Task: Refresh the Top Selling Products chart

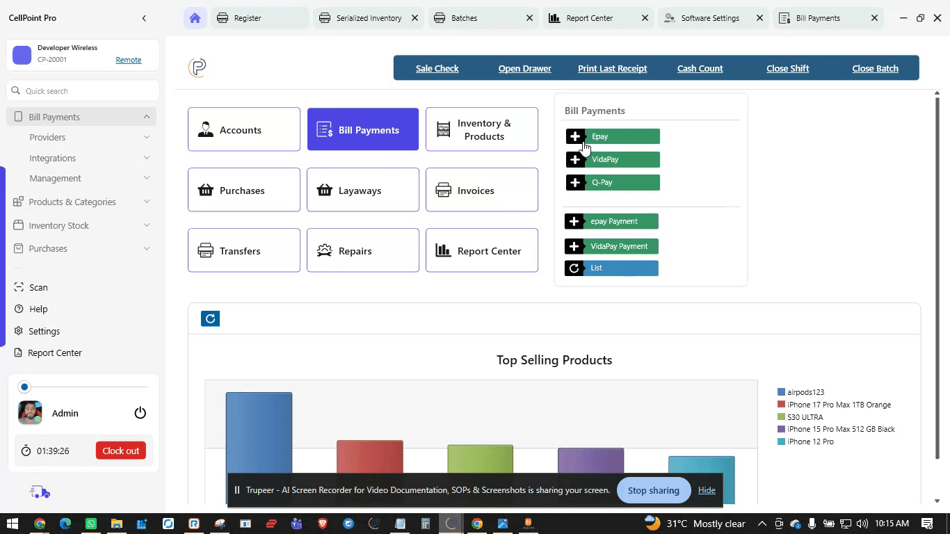Action: click(210, 318)
